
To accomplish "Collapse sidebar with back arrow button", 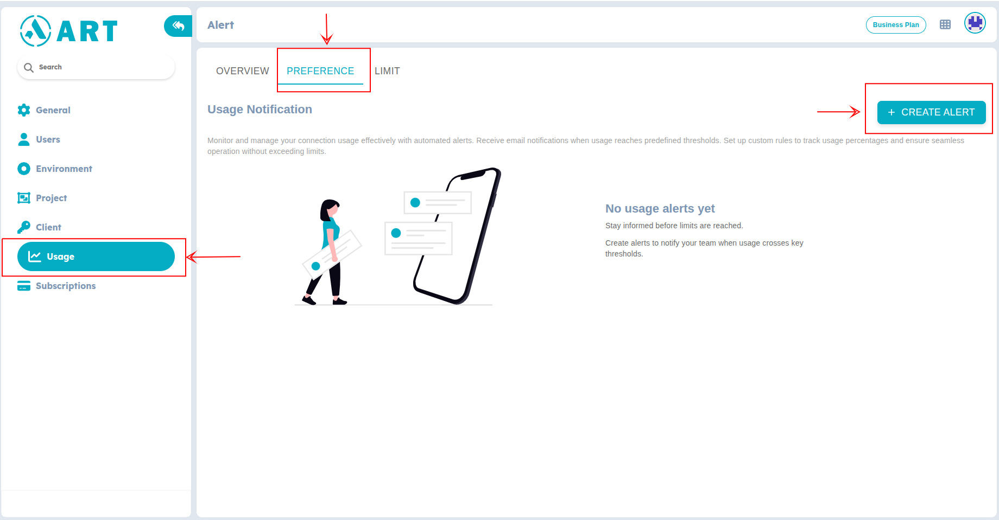I will [178, 25].
